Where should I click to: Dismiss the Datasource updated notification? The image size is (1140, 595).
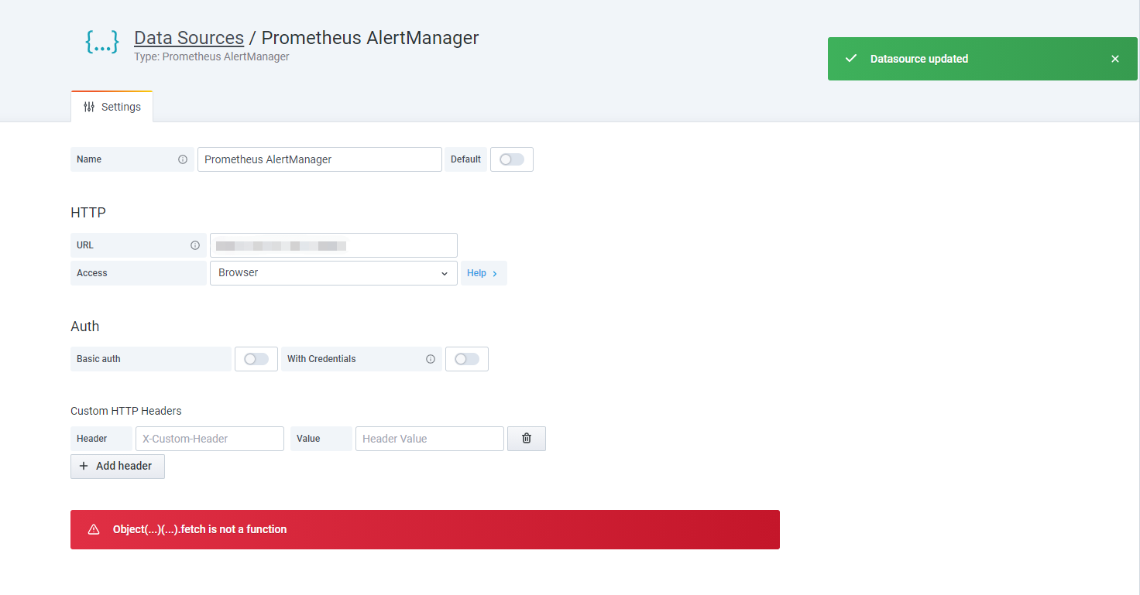coord(1114,58)
